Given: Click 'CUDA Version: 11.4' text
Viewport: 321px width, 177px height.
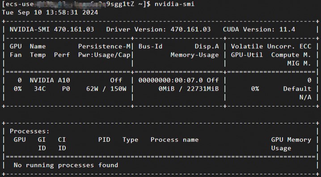Looking at the screenshot, I should pos(259,29).
